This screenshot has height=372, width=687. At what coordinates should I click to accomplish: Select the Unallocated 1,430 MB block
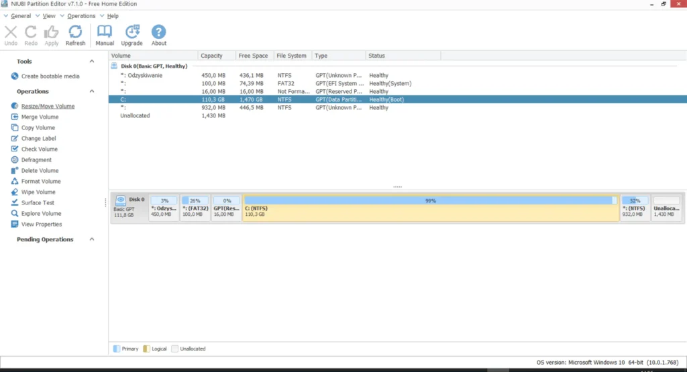click(666, 207)
